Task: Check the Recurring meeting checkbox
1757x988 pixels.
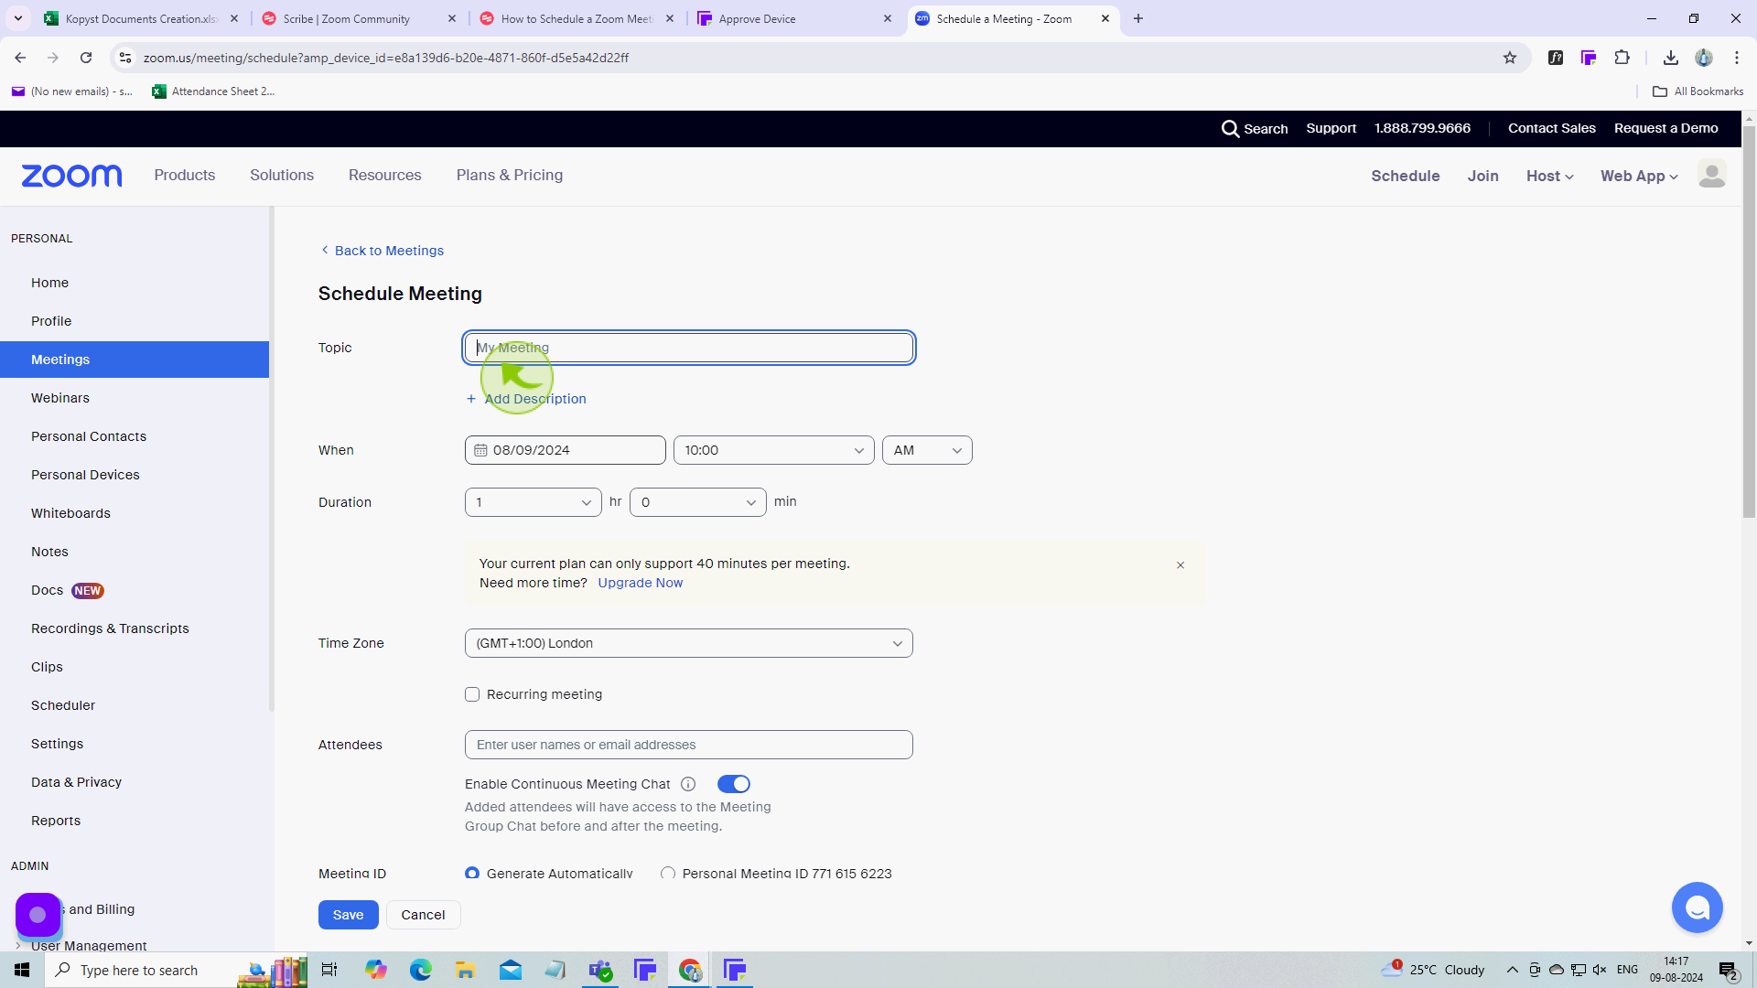Action: coord(472,693)
